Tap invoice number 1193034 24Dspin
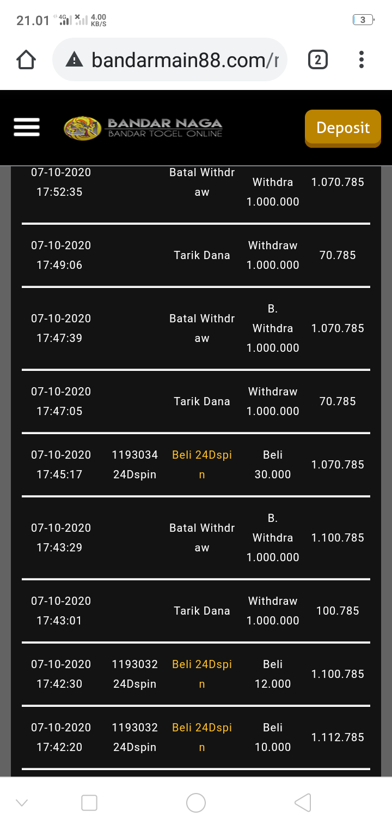The width and height of the screenshot is (392, 829). coord(134,465)
